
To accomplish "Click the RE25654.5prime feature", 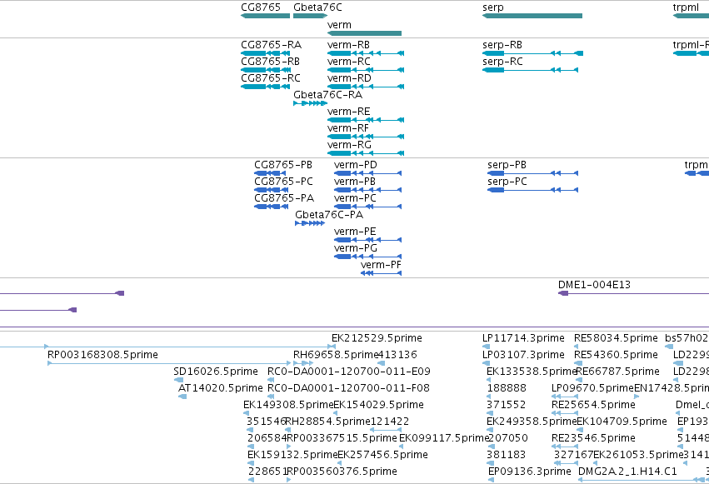I will [x=565, y=413].
